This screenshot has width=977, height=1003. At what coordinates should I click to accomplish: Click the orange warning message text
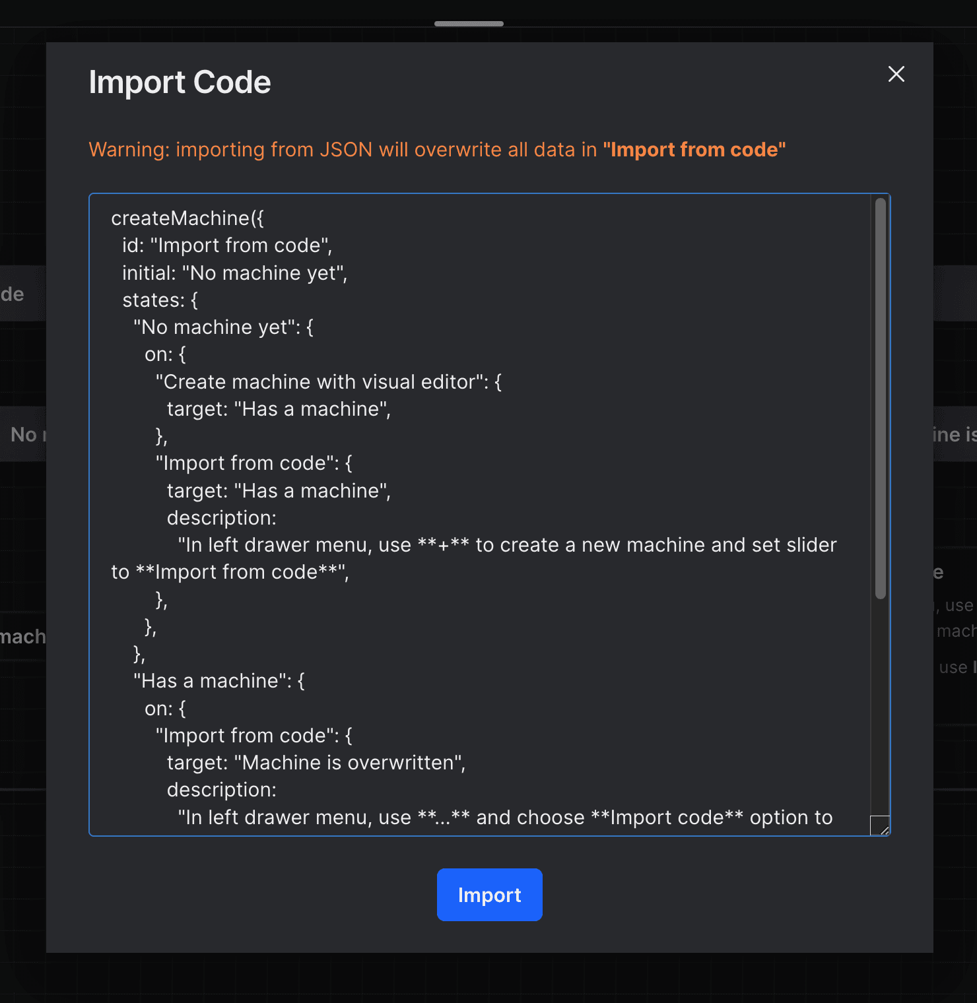point(437,149)
